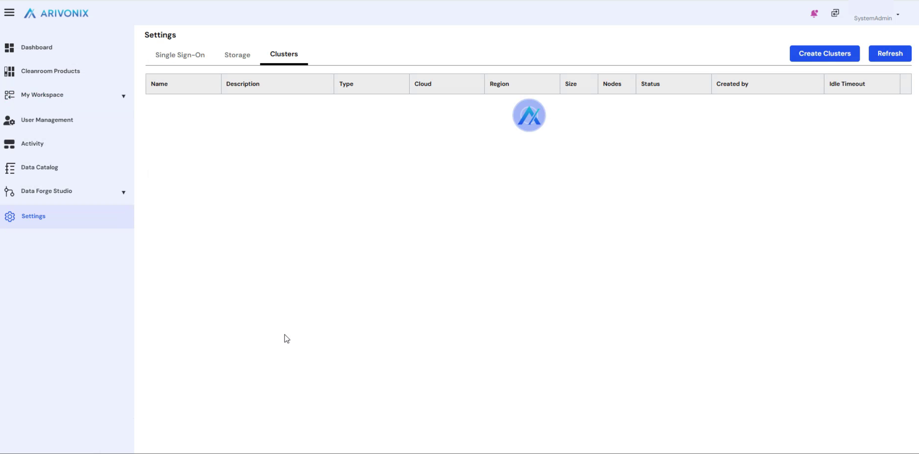
Task: Click the Cleanroom Products grid icon
Action: (x=9, y=71)
